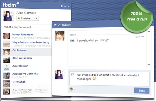156x101 pixels.
Task: Click the Send button
Action: point(142,91)
